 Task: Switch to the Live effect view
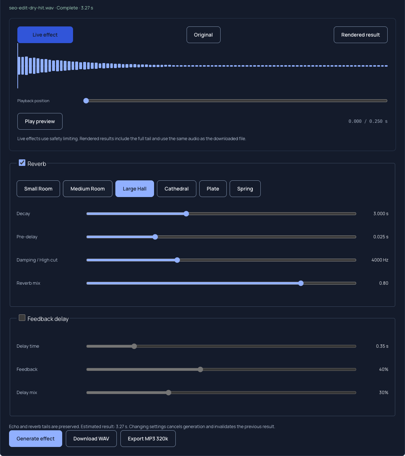45,35
